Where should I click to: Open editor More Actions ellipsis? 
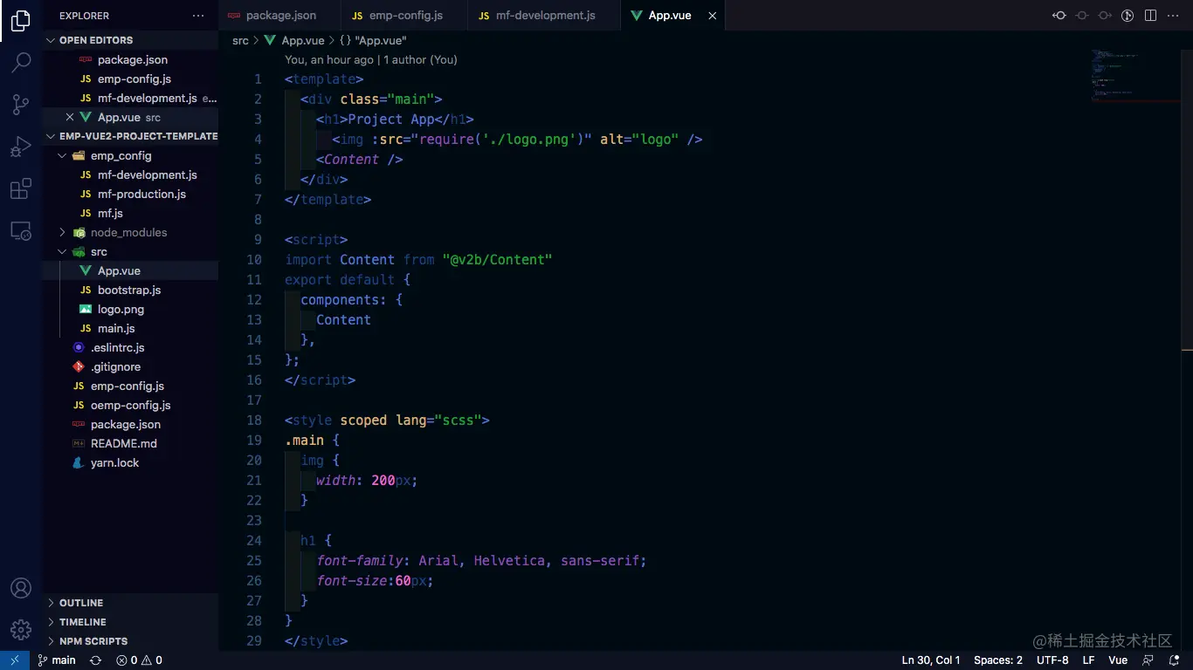click(1173, 16)
